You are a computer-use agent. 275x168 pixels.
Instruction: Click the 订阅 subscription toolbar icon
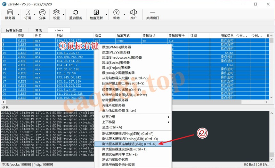[x=28, y=14]
